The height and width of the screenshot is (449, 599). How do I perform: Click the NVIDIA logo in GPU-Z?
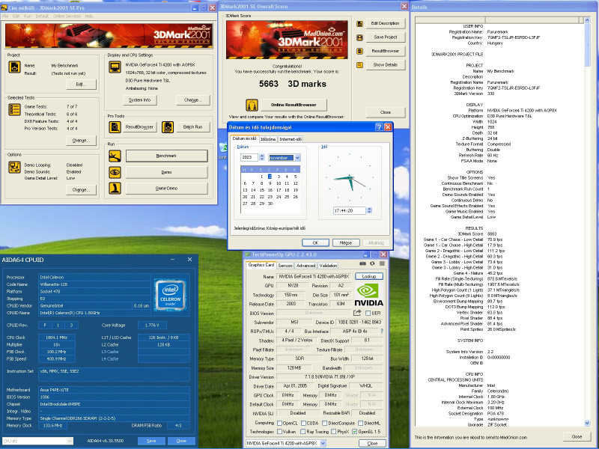(x=368, y=294)
